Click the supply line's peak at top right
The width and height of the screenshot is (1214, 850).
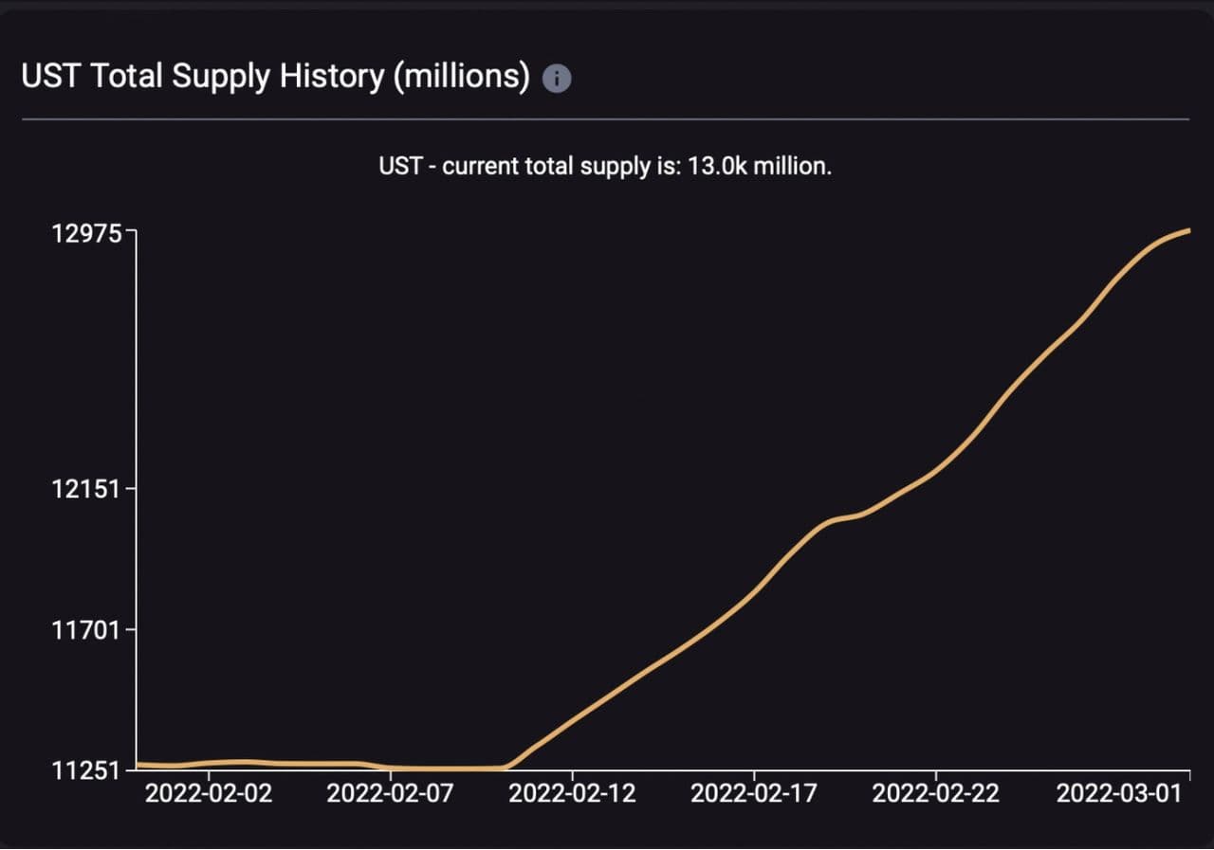(1186, 230)
